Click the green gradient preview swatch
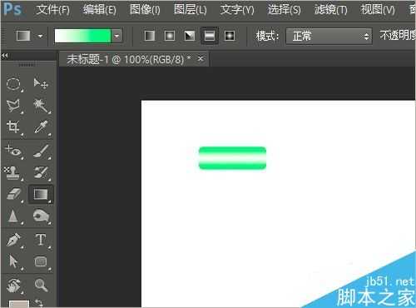Image resolution: width=416 pixels, height=308 pixels. (x=82, y=36)
